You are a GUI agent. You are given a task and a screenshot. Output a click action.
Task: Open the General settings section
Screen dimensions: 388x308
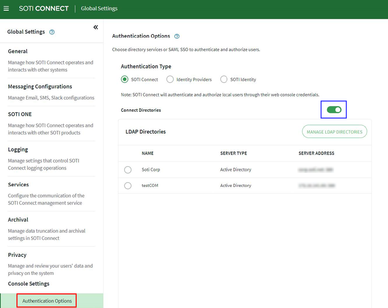pos(18,51)
